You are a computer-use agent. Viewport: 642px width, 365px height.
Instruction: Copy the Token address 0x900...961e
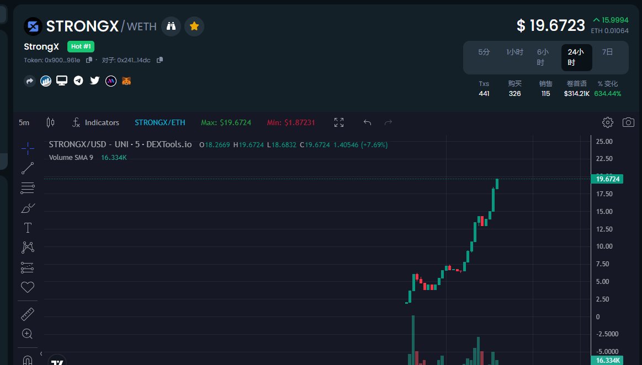click(89, 60)
